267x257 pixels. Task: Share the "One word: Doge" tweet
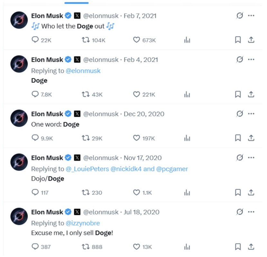point(251,138)
